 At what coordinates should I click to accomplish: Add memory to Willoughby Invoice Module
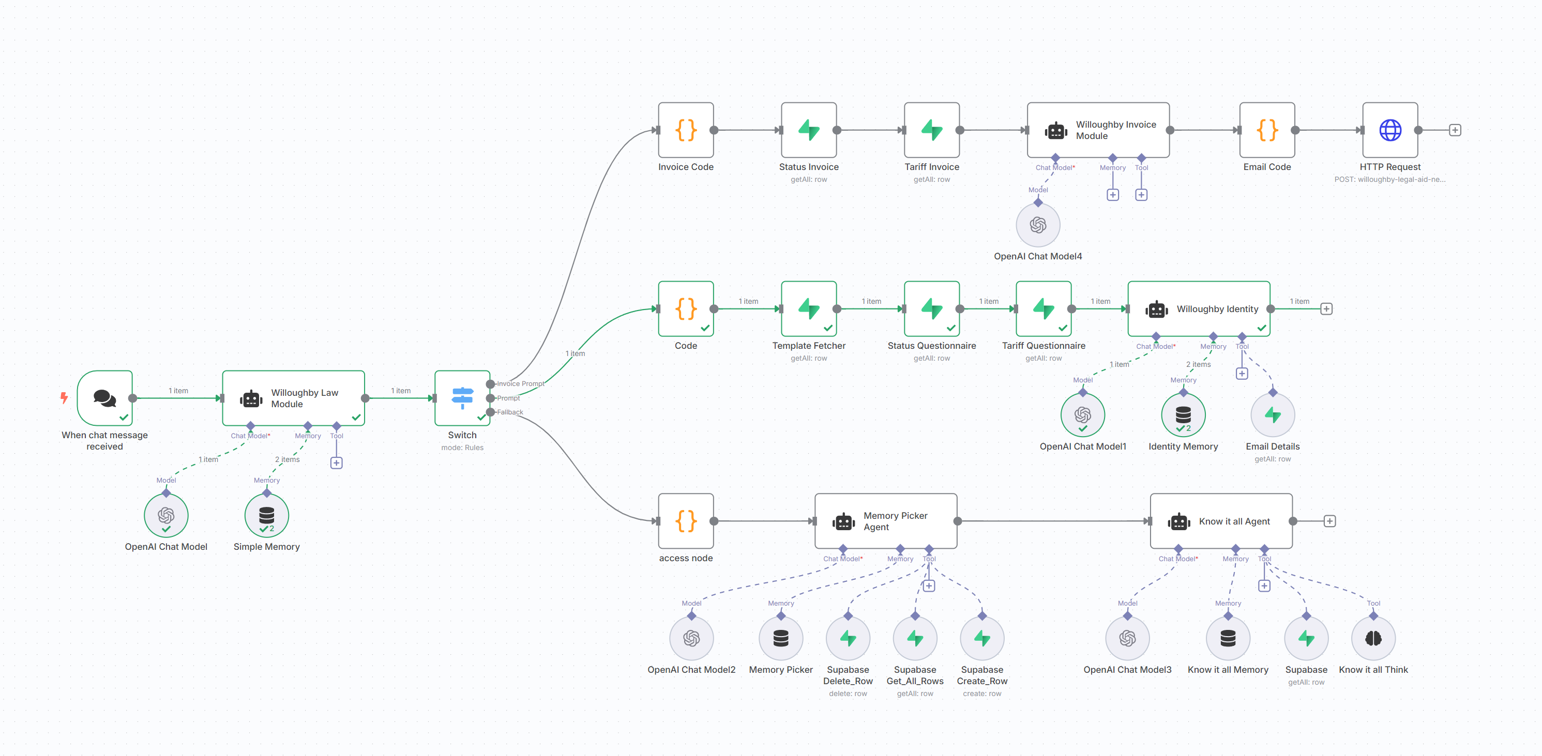[x=1112, y=194]
